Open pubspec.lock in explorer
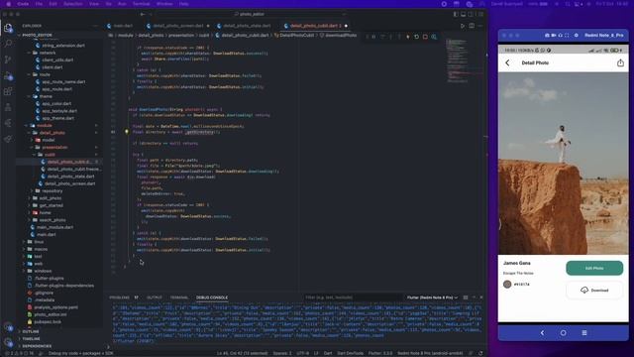Image resolution: width=634 pixels, height=357 pixels. pyautogui.click(x=48, y=321)
